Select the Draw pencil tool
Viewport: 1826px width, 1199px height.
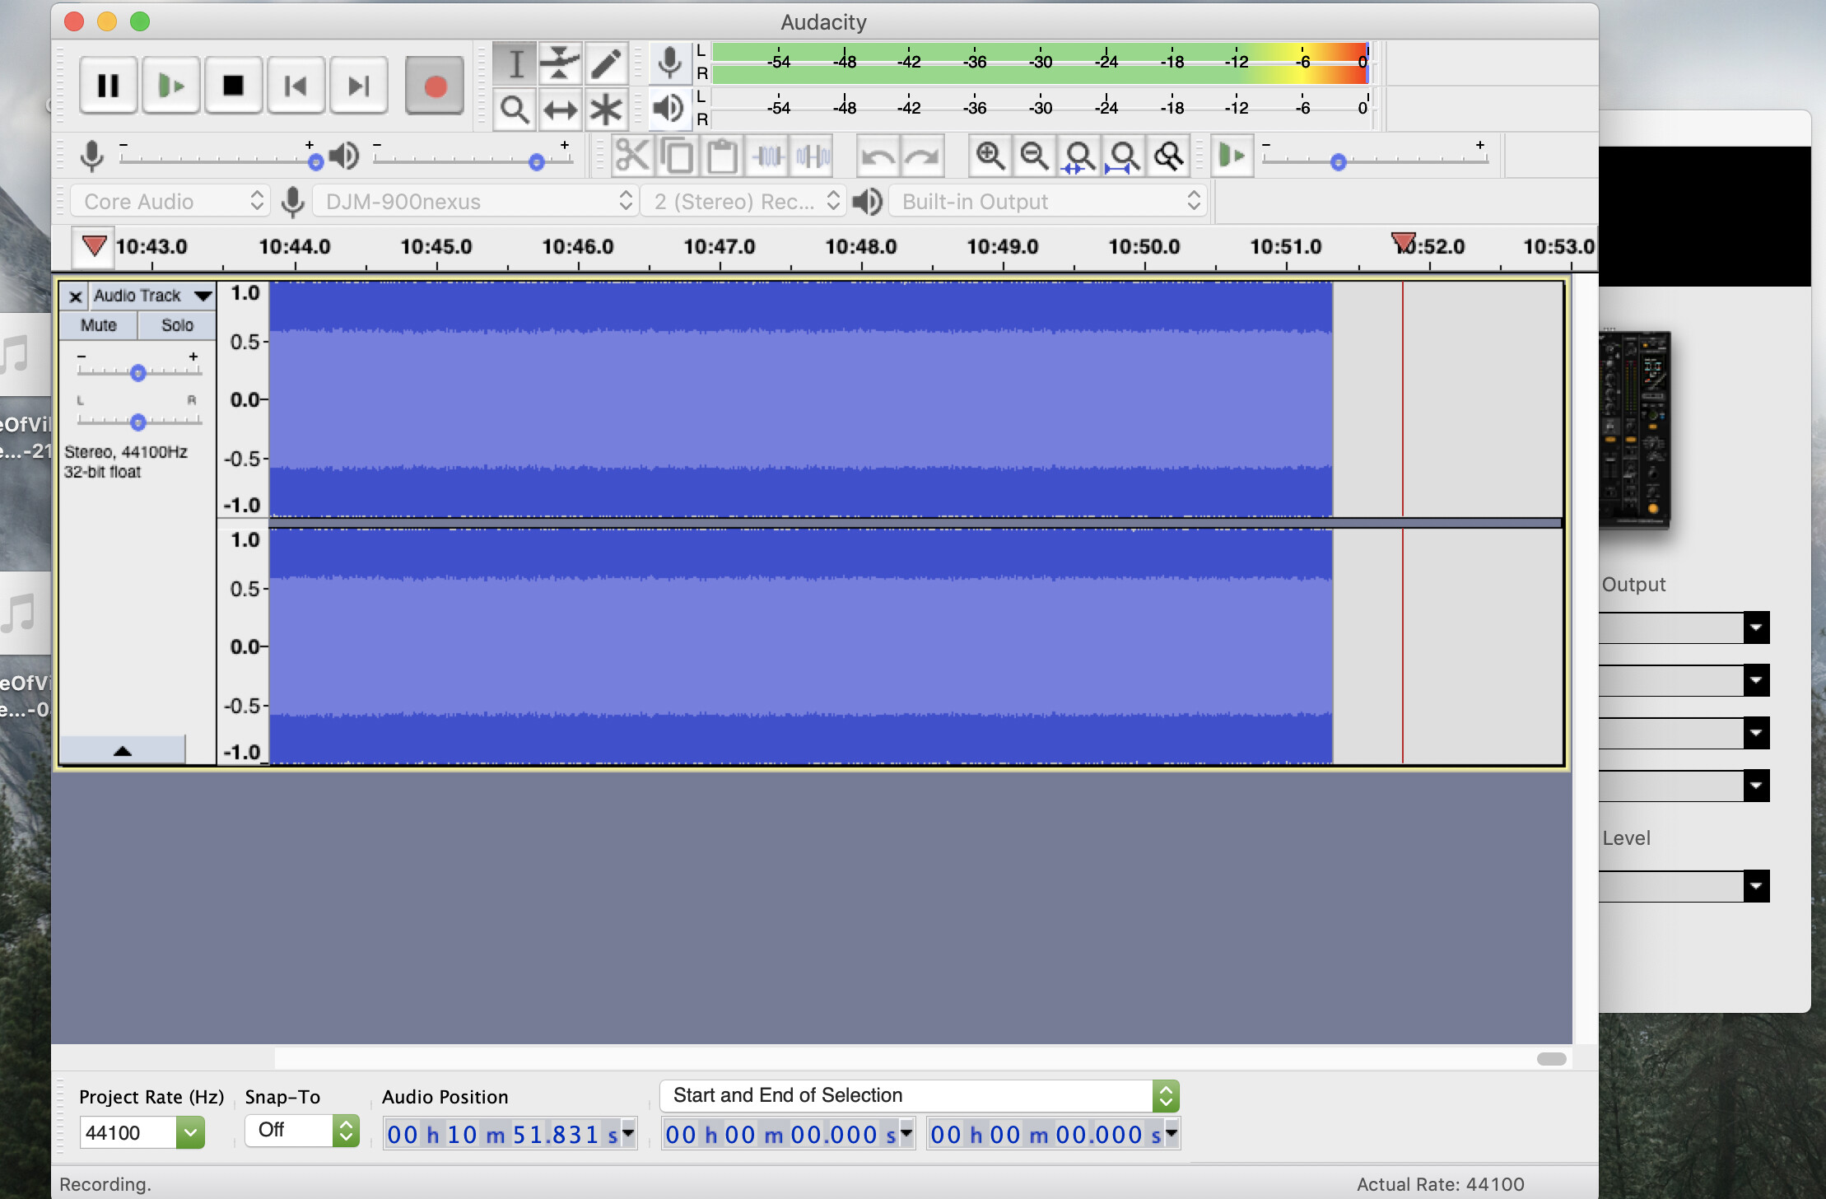606,63
